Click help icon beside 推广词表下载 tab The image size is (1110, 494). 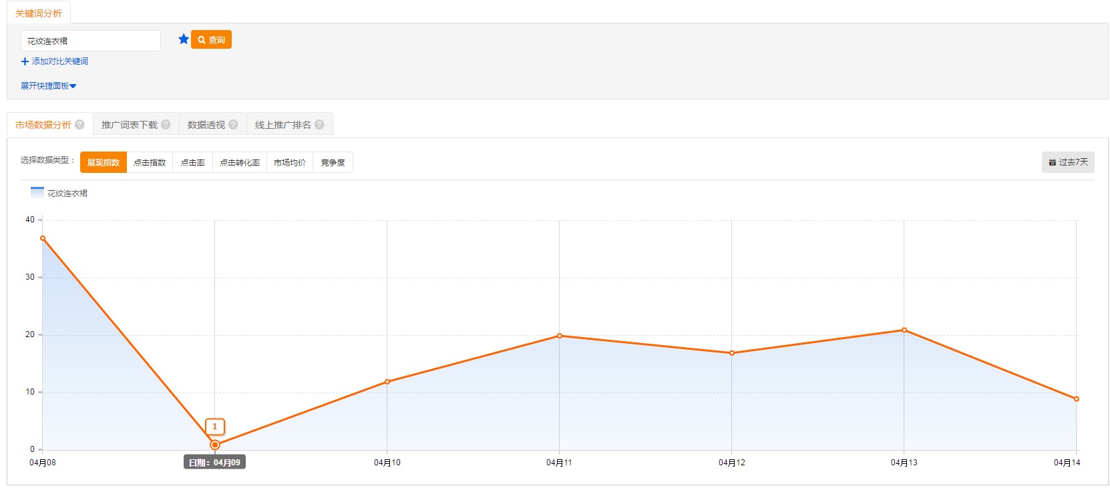[x=166, y=125]
